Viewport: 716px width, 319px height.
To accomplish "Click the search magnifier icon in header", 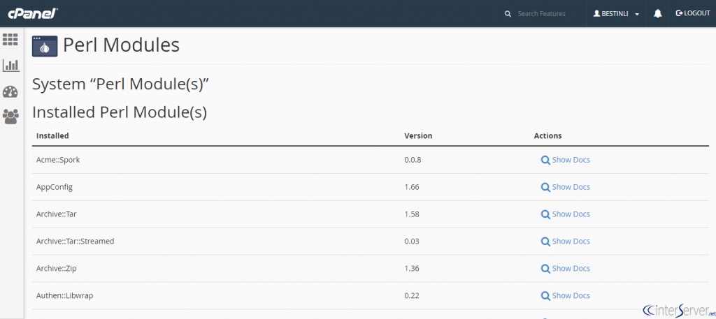I will click(508, 14).
